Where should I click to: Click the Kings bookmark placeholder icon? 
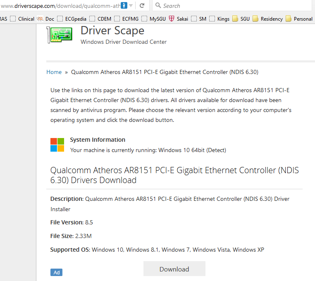click(212, 19)
